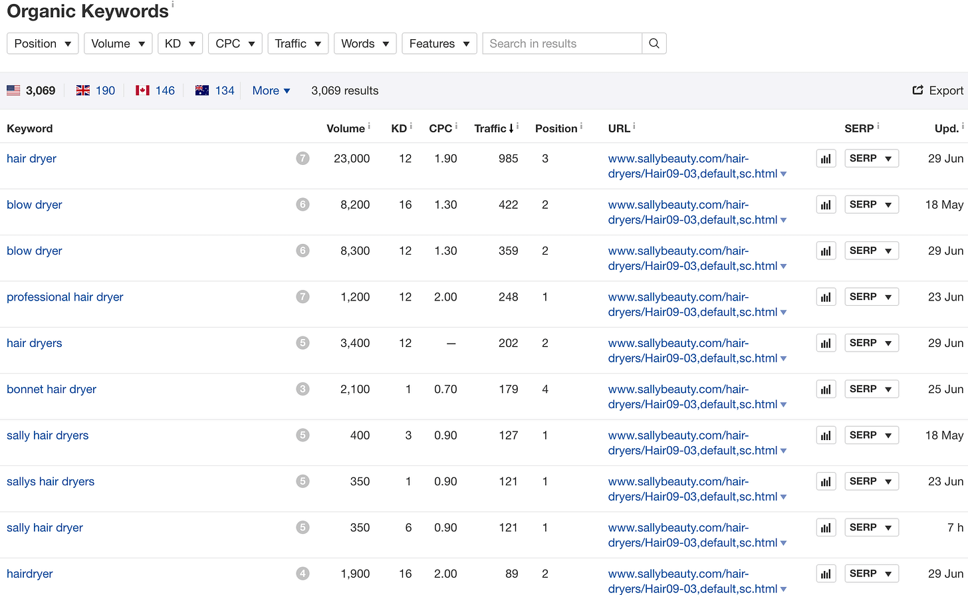Click the 25 Jun updated value
Viewport: 968px width, 595px height.
(x=946, y=389)
